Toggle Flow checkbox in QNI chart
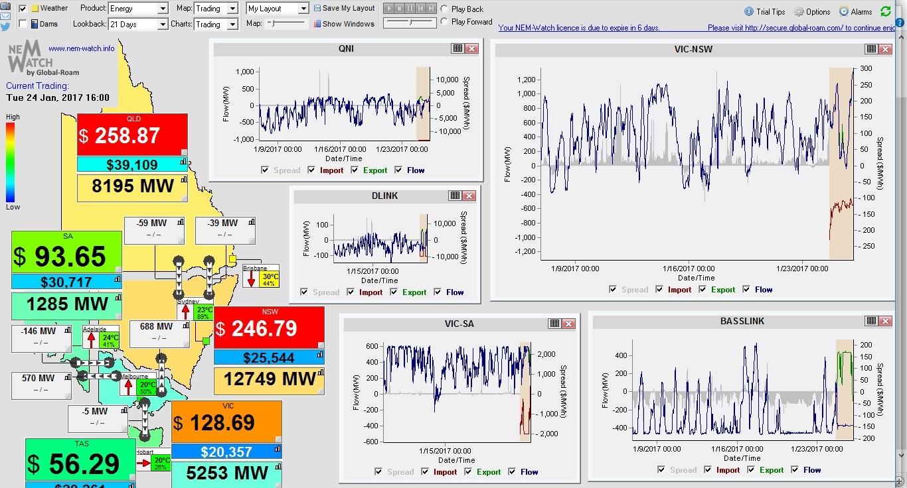907x488 pixels. pos(399,170)
